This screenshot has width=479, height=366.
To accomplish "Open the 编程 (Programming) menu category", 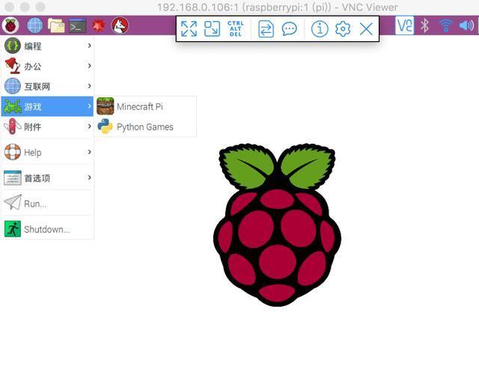I will point(47,46).
